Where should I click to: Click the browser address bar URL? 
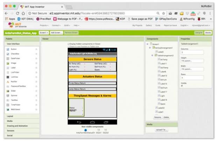click(x=87, y=13)
